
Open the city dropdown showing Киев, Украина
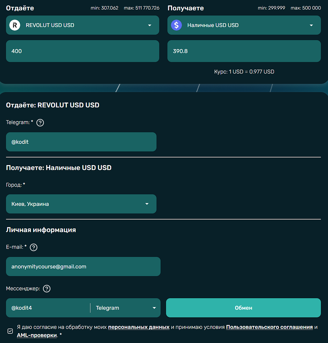click(81, 204)
